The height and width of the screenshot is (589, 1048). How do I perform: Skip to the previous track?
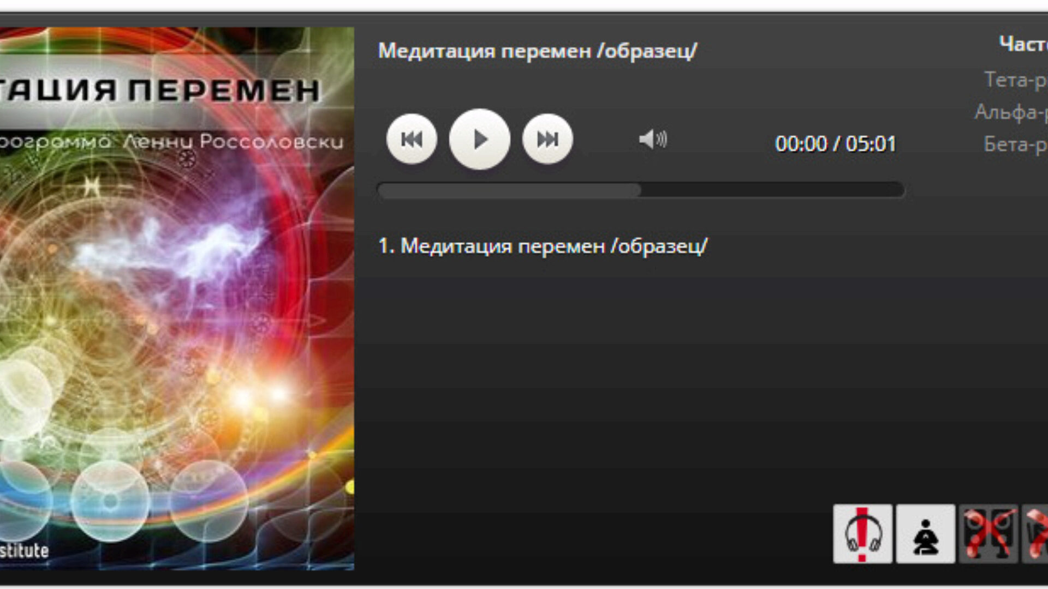click(x=412, y=139)
